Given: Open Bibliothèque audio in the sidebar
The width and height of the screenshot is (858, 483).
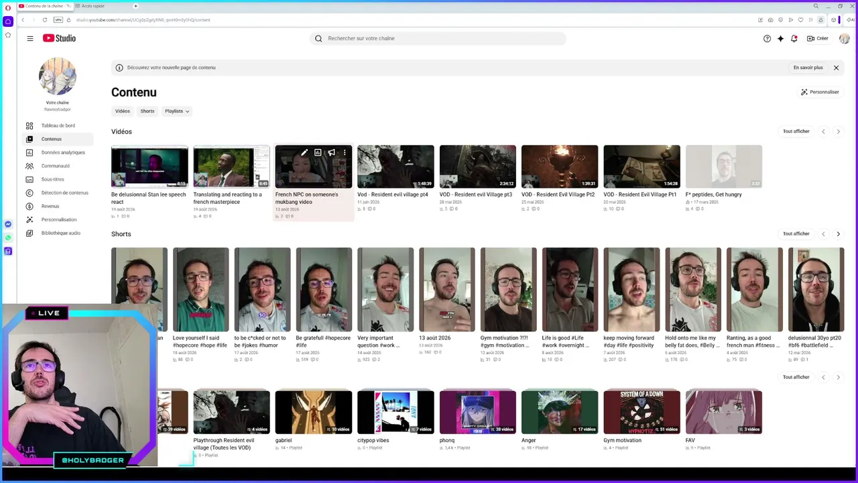Looking at the screenshot, I should click(x=58, y=233).
